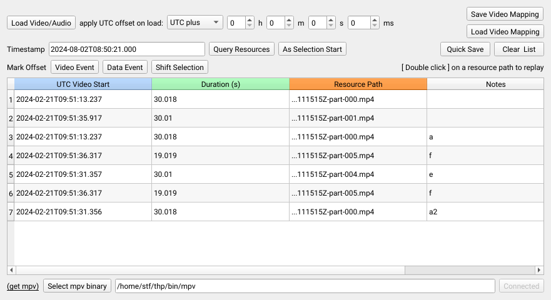
Task: Click into the Timestamp input field
Action: click(x=127, y=49)
